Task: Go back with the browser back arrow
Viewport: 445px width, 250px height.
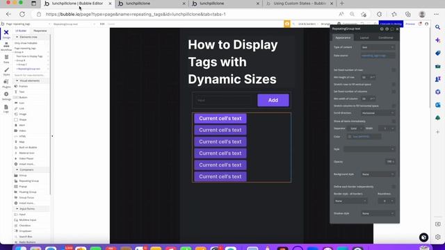Action: coord(8,14)
